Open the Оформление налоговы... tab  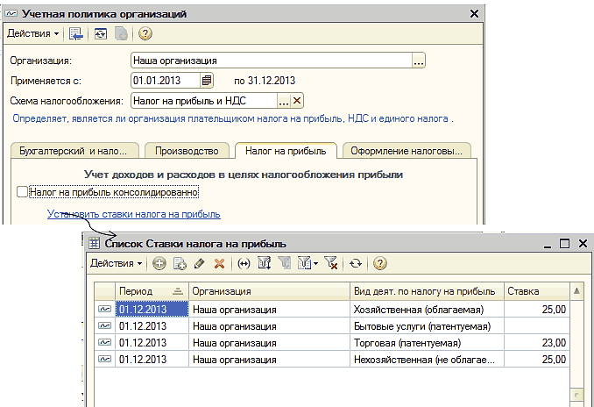[406, 150]
